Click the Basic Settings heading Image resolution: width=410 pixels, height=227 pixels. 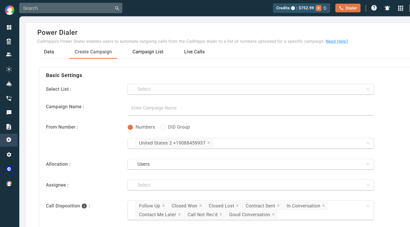pos(64,75)
